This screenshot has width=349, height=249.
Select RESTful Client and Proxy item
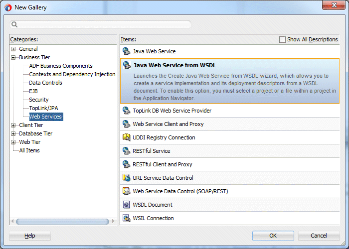coord(230,164)
